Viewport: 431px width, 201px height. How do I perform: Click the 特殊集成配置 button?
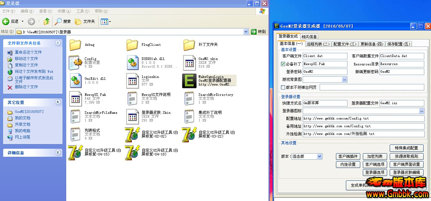pyautogui.click(x=406, y=148)
